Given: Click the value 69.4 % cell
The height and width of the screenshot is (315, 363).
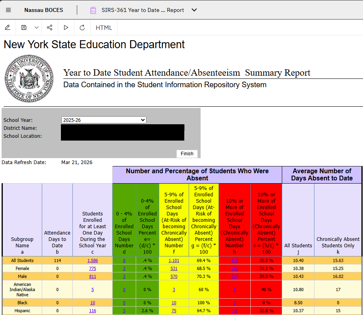Looking at the screenshot, I should [x=204, y=260].
